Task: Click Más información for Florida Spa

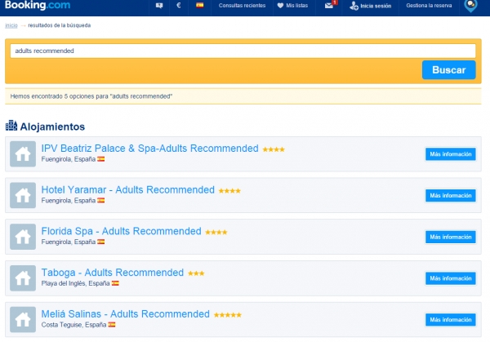Action: coord(450,237)
